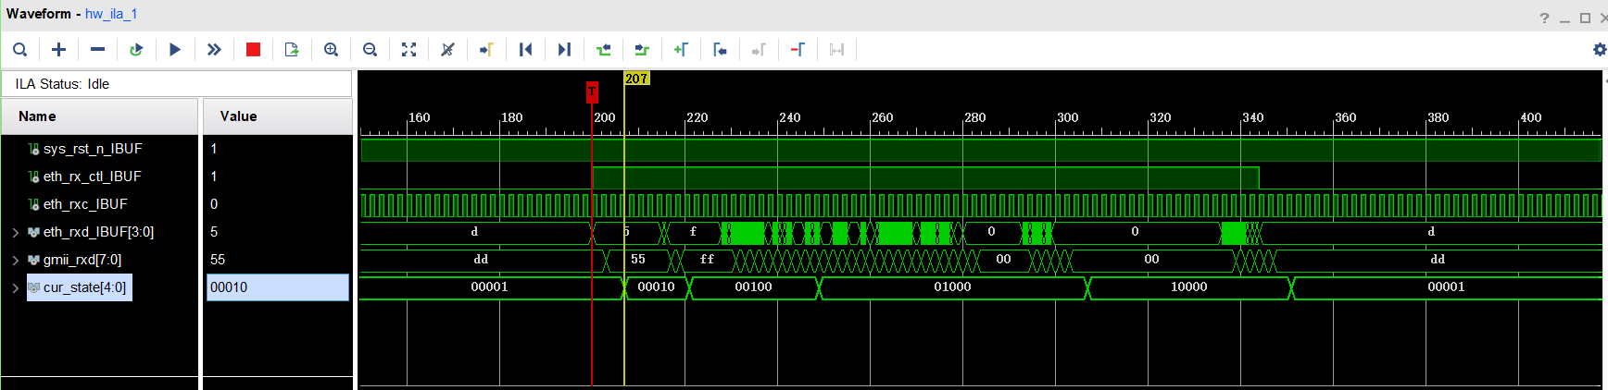This screenshot has width=1608, height=390.
Task: Click the Value column header
Action: 238,116
